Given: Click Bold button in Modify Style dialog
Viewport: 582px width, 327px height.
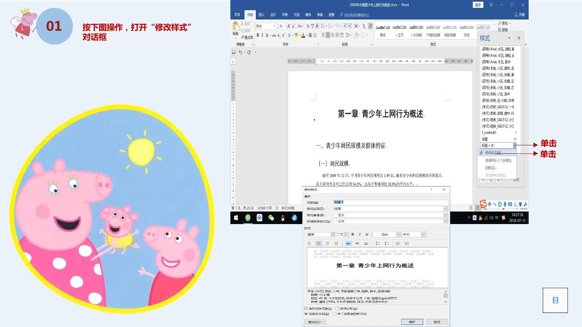Looking at the screenshot, I should [x=352, y=234].
